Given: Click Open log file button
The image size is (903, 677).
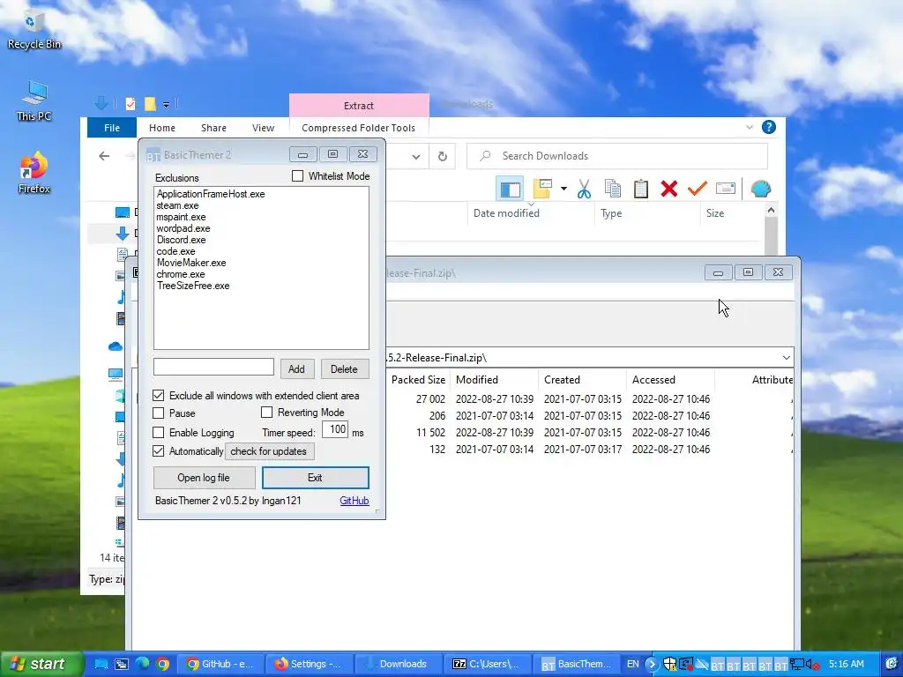Looking at the screenshot, I should (204, 478).
